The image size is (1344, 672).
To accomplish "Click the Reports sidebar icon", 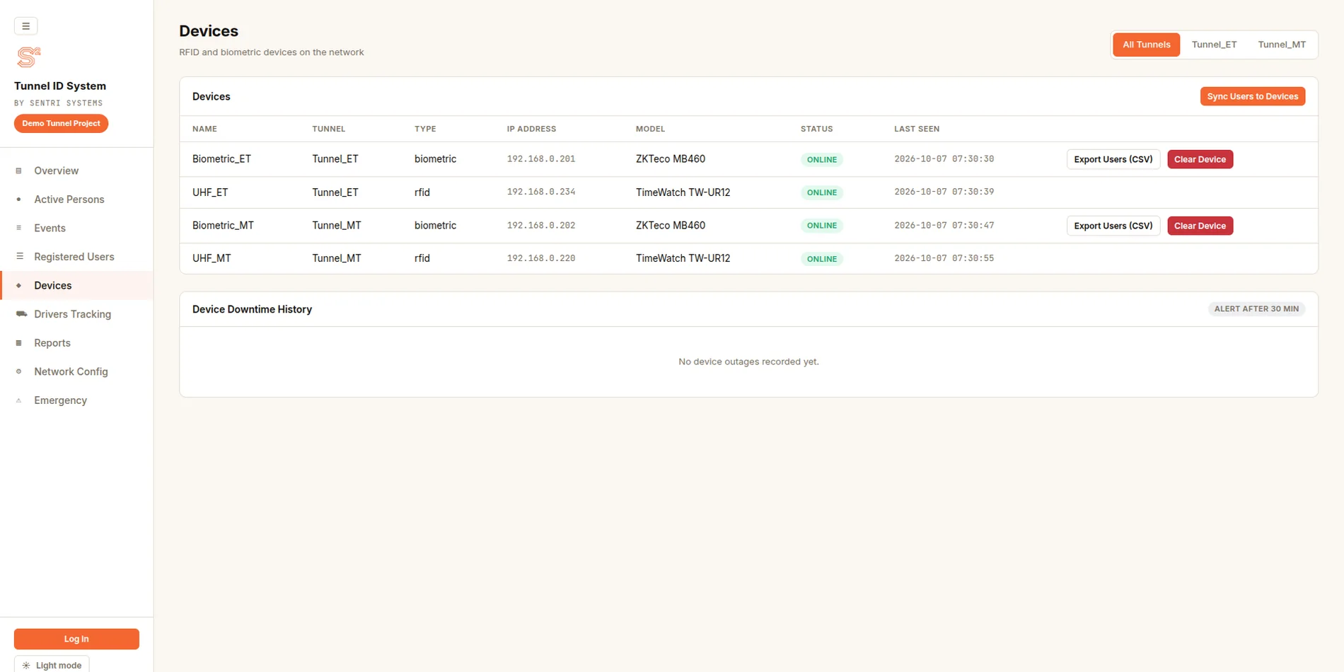I will point(19,343).
